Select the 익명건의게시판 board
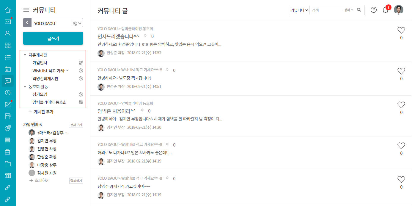 click(x=45, y=79)
